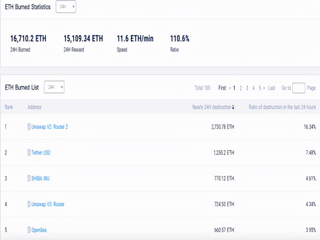Click the Go to page number input
The height and width of the screenshot is (240, 320).
pyautogui.click(x=298, y=88)
